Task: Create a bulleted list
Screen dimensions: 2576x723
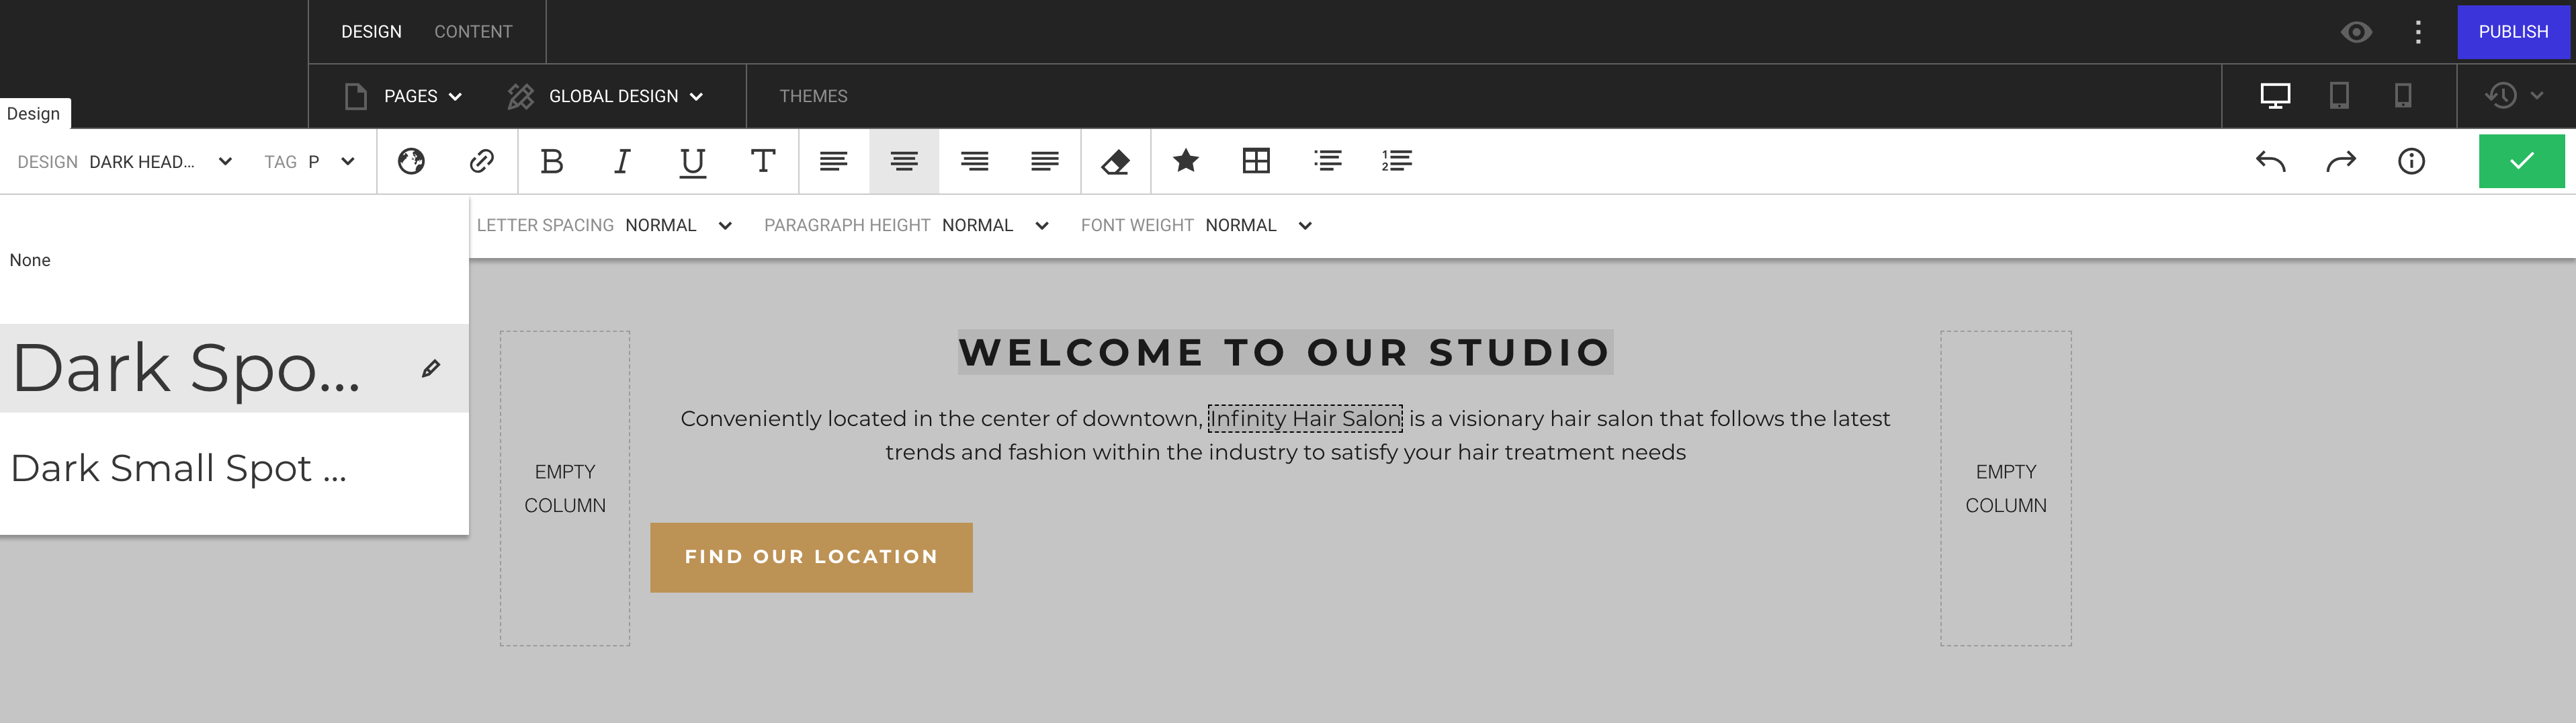Action: [x=1327, y=161]
